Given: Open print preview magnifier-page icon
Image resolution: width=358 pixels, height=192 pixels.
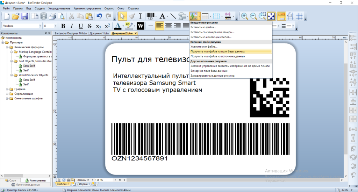Looking at the screenshot, I should pos(61,16).
